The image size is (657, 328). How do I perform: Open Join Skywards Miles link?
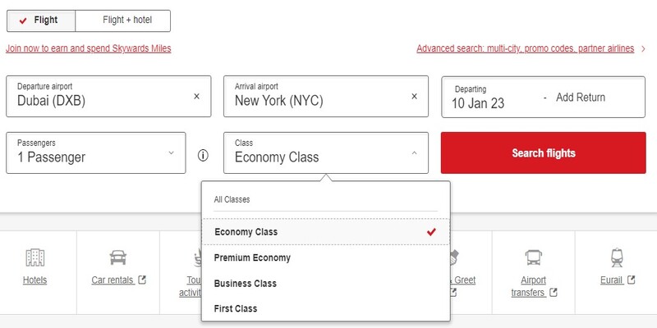click(88, 48)
